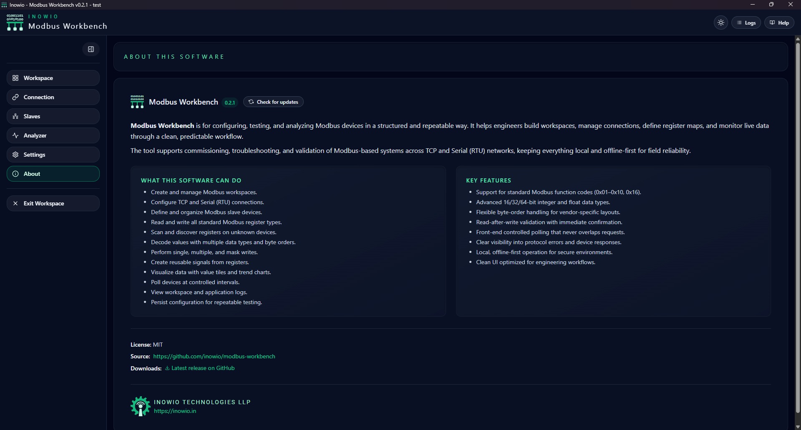
Task: Click 'Perform single, multiple, and mask writes.'
Action: pos(204,252)
